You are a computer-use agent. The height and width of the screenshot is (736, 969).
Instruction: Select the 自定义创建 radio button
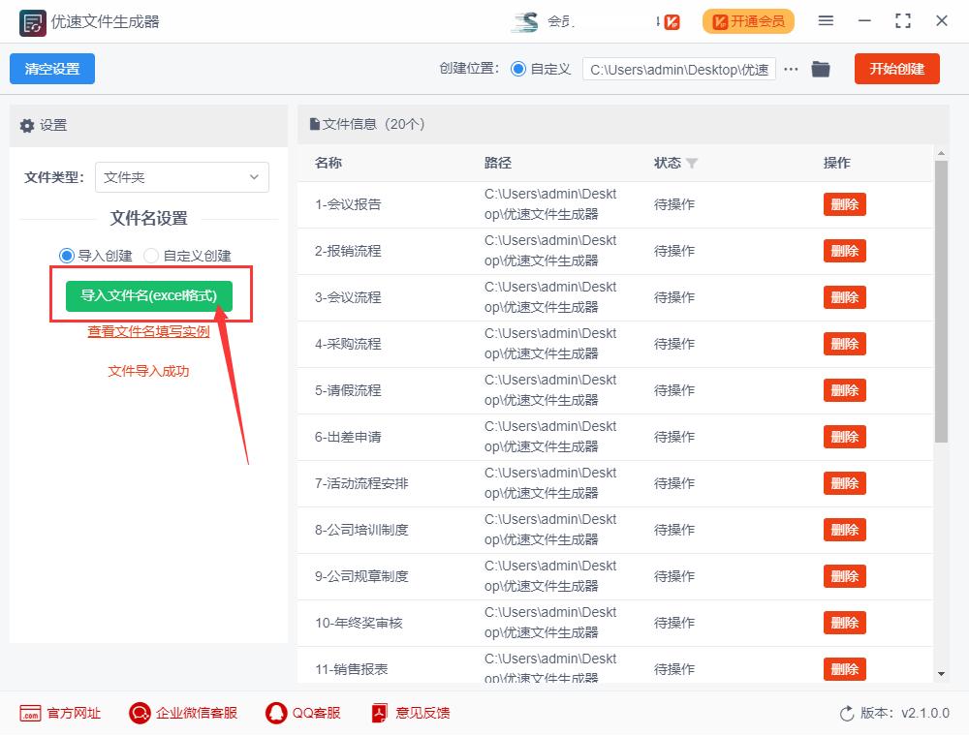pos(152,255)
